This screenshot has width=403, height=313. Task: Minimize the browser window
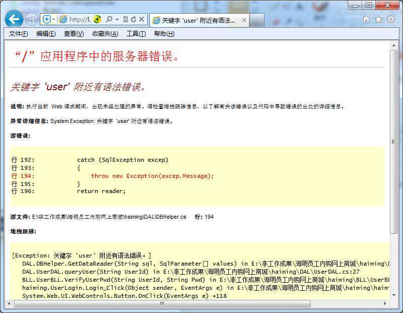click(x=355, y=5)
